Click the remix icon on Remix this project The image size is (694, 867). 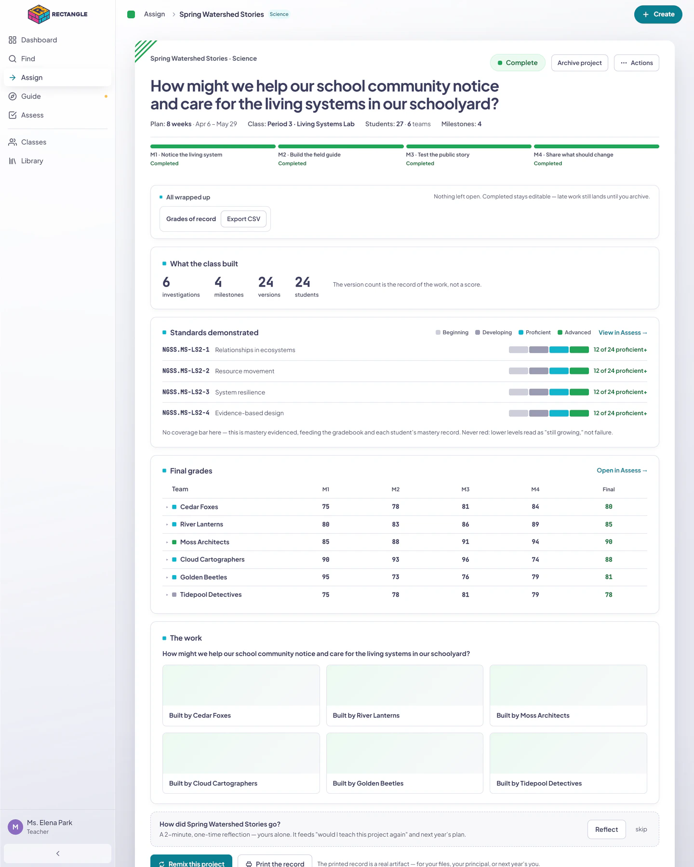pos(162,864)
